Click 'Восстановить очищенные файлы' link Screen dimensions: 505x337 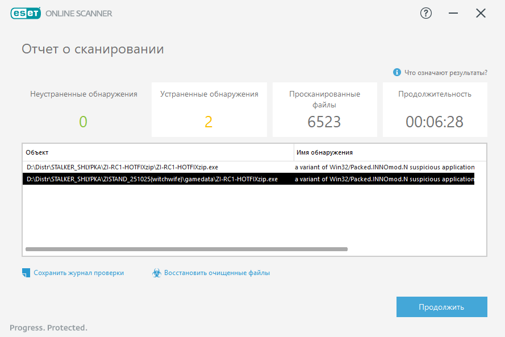217,273
